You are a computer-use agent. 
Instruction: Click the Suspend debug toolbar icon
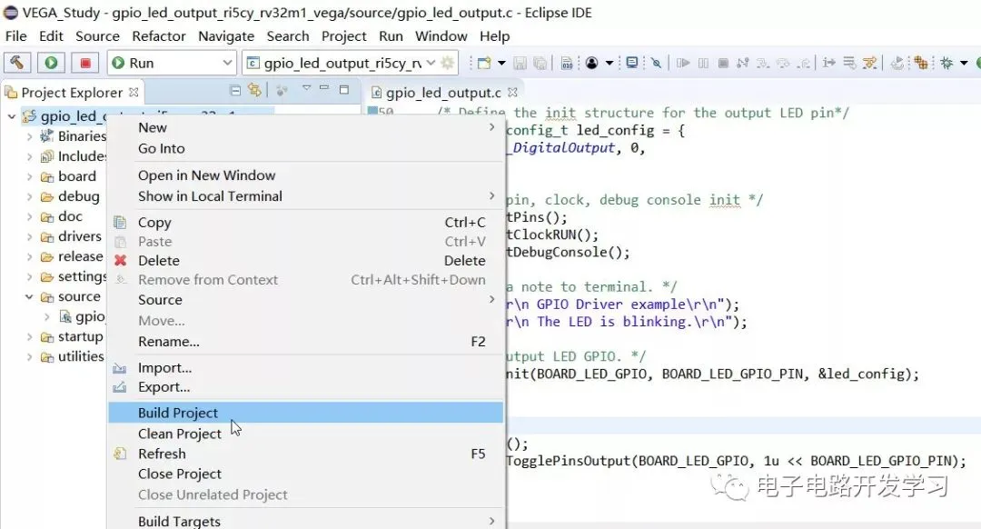click(x=703, y=63)
